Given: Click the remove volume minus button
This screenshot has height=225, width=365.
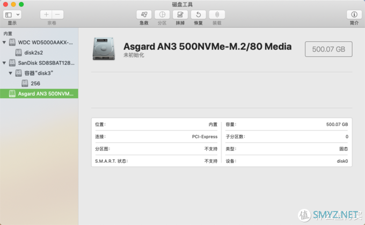Looking at the screenshot, I should tap(57, 14).
